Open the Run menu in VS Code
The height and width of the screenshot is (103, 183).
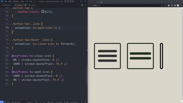pyautogui.click(x=31, y=1)
